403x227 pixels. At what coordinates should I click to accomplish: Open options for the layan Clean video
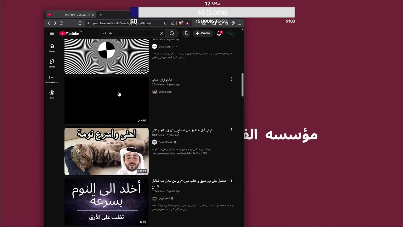232,79
